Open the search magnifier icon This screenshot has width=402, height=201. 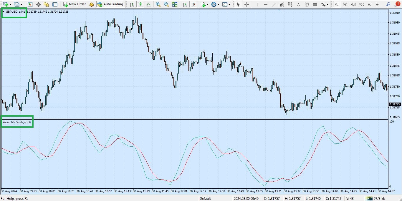coord(388,4)
